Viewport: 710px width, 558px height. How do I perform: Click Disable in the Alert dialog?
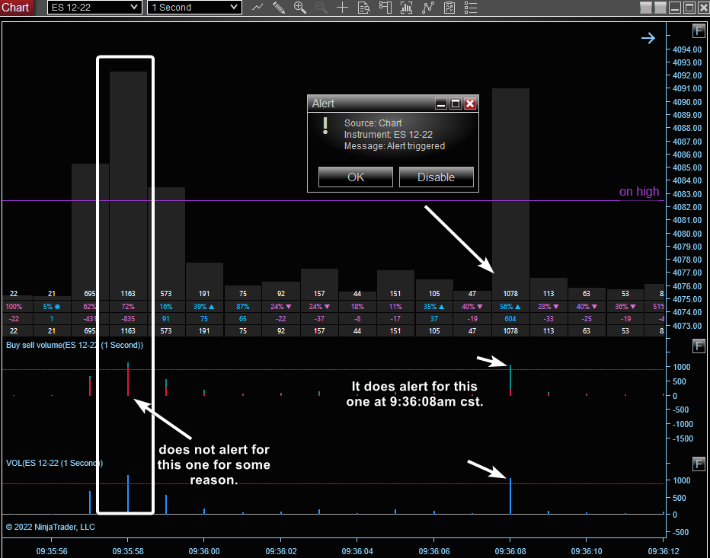pos(436,177)
